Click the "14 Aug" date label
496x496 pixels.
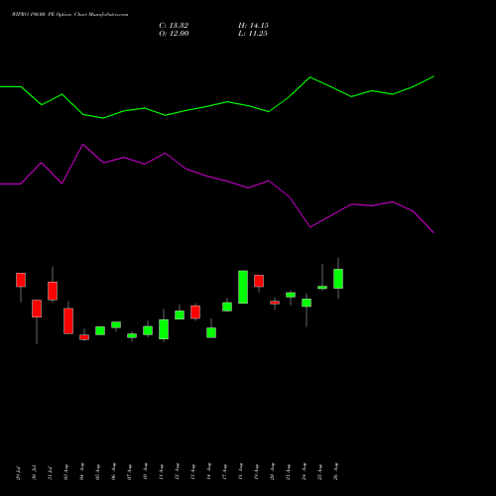tap(208, 472)
